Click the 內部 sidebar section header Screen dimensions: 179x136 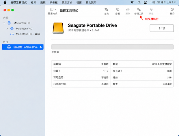5,18
